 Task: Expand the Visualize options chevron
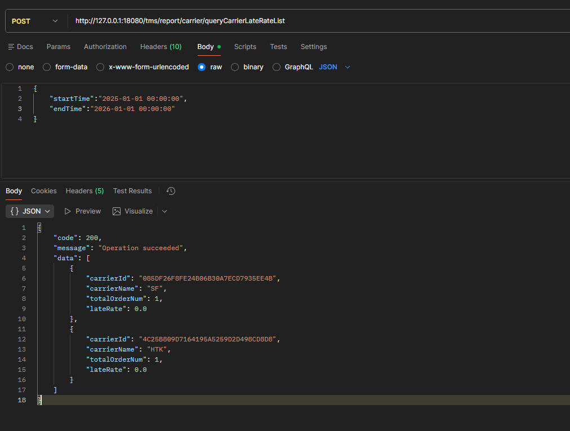pyautogui.click(x=164, y=211)
